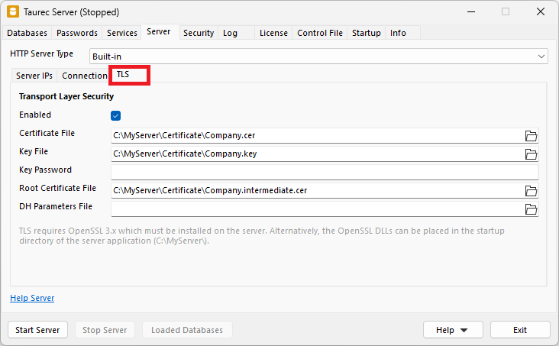The image size is (559, 346).
Task: Browse for Certificate File folder icon
Action: pyautogui.click(x=531, y=136)
